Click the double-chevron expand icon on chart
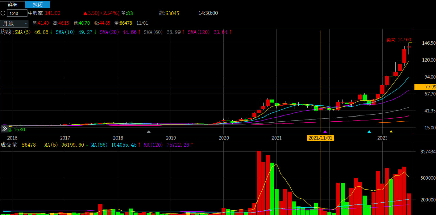This screenshot has height=215, width=436. [4, 129]
